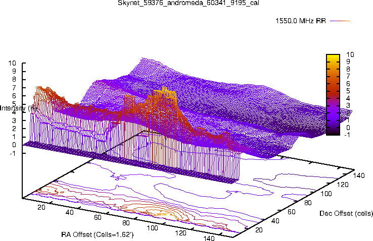373x241 pixels.
Task: Click the legend line sample next to RR
Action: coord(341,21)
